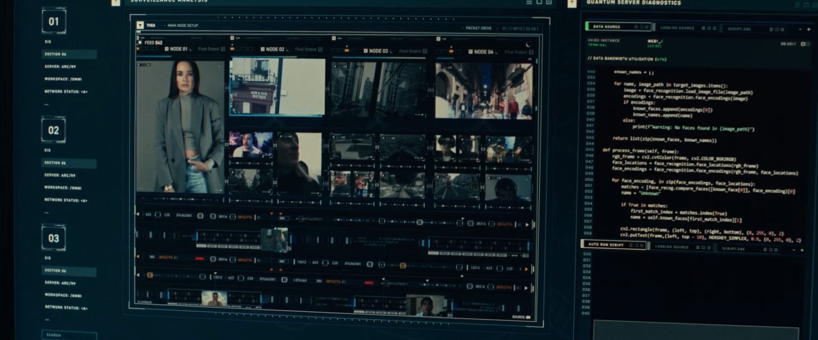Viewport: 818px width, 340px height.
Task: Select the Hair & Nail Boutique camera thumbnail
Action: point(277,87)
